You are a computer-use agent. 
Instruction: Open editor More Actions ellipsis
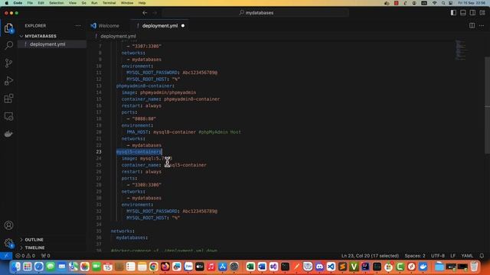[x=482, y=25]
